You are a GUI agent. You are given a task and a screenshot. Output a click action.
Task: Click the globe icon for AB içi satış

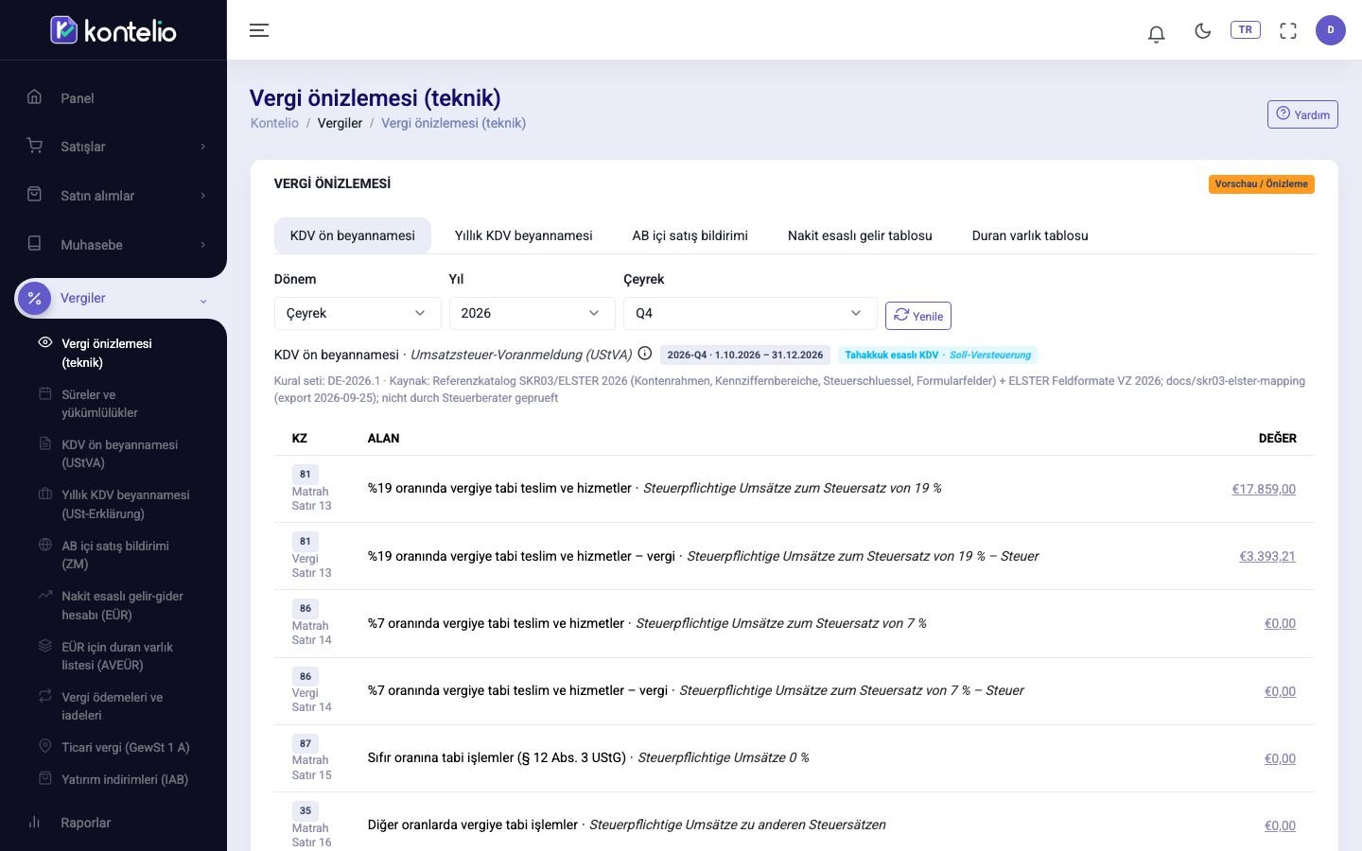44,545
